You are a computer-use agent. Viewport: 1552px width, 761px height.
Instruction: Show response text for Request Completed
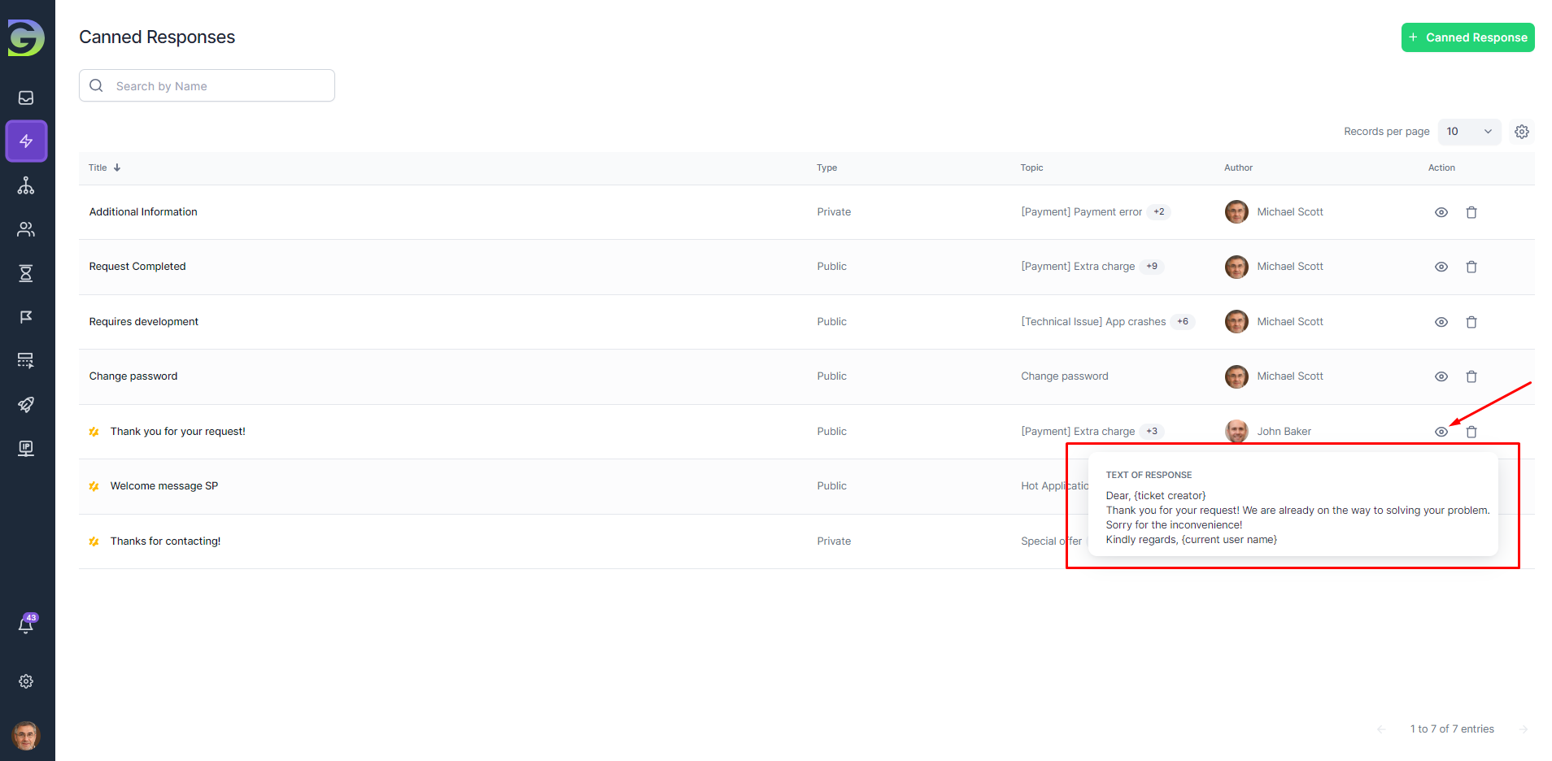(x=1441, y=267)
